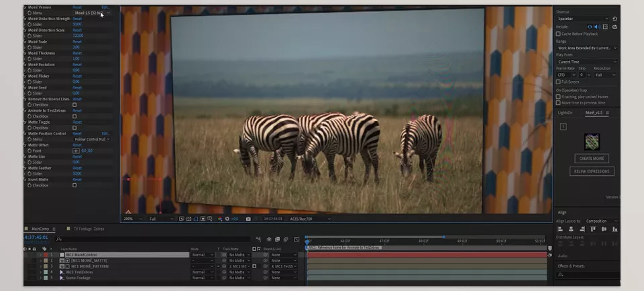
Task: Click the align top icon
Action: coord(593,229)
